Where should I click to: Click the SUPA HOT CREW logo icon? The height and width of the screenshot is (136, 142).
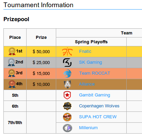click(67, 117)
